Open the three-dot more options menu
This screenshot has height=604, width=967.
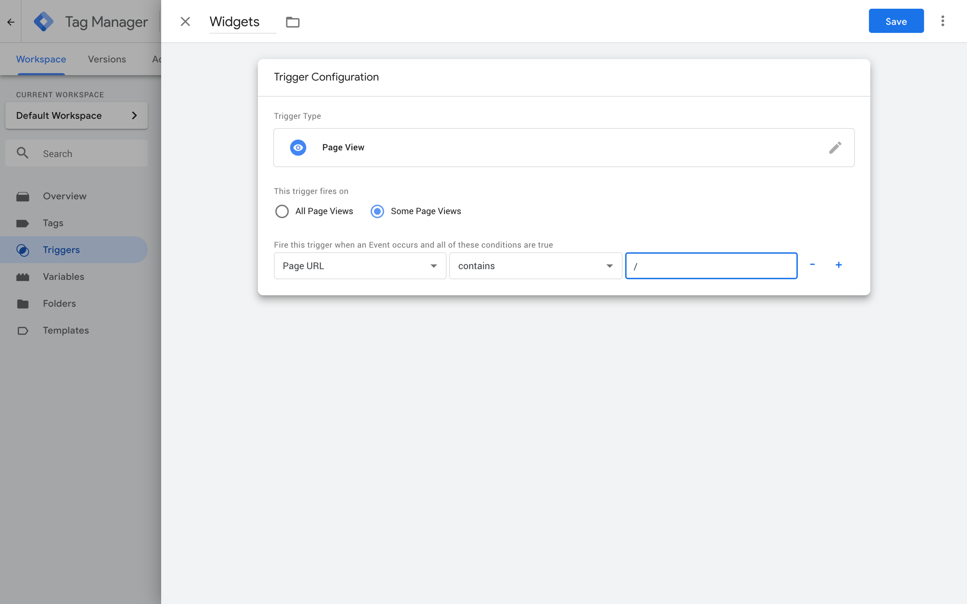coord(943,21)
